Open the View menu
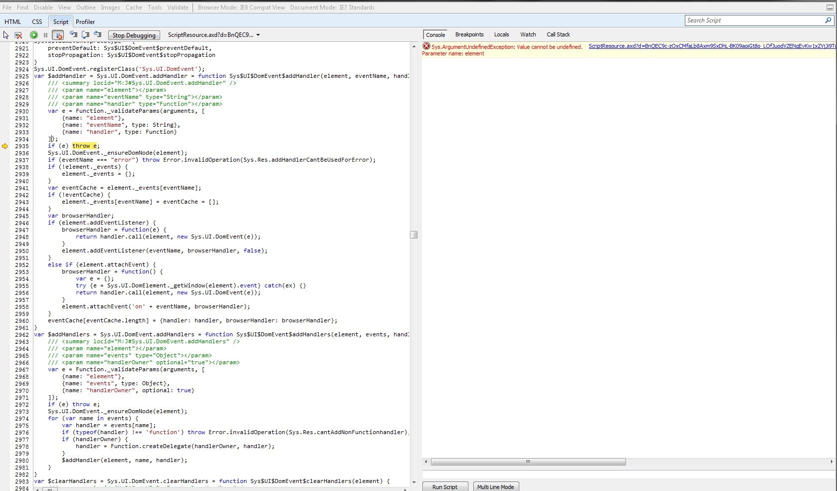This screenshot has height=491, width=837. click(x=64, y=7)
